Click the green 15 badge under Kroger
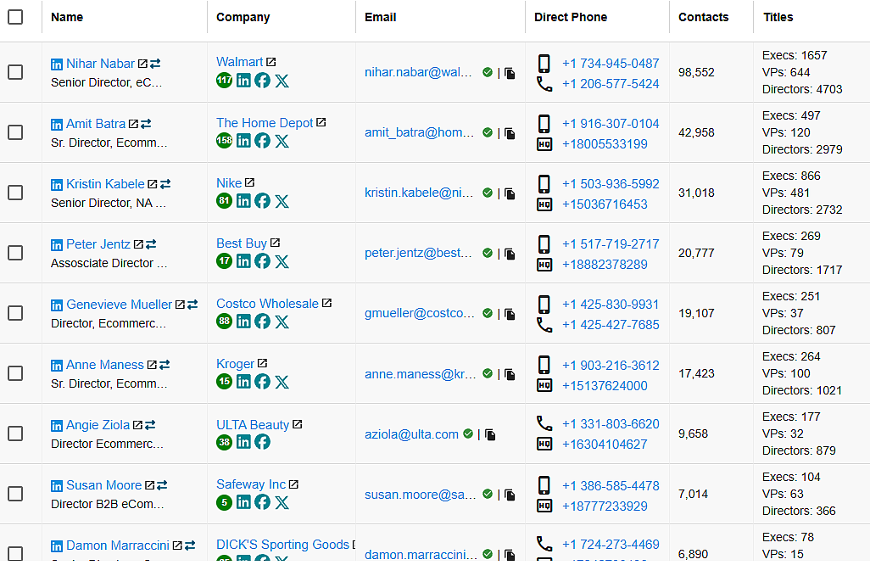 point(224,382)
